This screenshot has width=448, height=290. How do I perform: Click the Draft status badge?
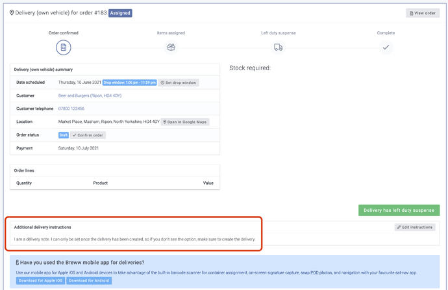click(x=64, y=135)
